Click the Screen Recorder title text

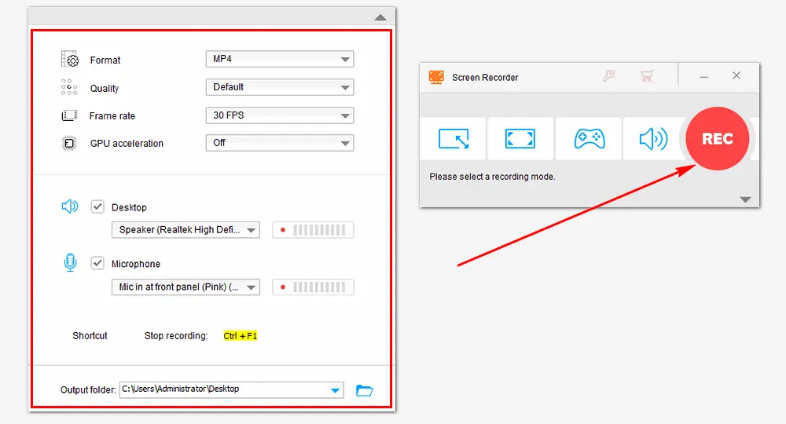485,78
